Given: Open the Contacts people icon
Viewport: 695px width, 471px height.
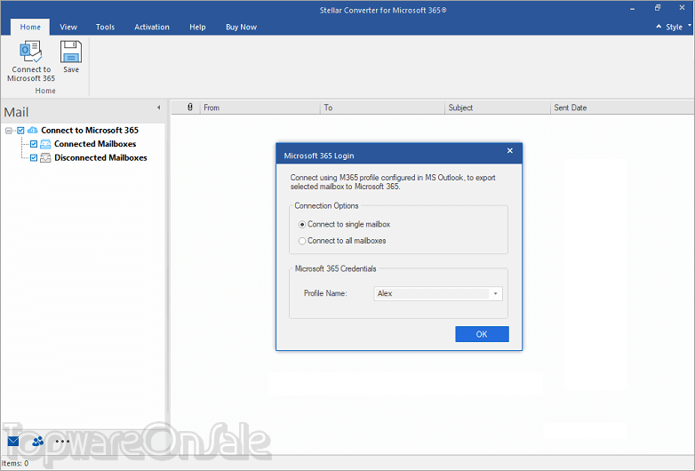Looking at the screenshot, I should 38,441.
